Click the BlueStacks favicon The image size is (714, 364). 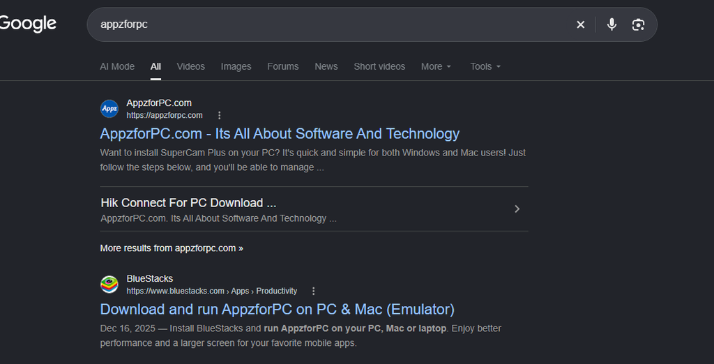[x=109, y=285]
